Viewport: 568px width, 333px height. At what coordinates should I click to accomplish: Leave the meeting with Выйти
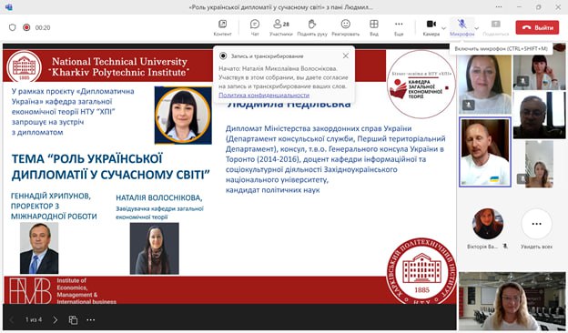pyautogui.click(x=537, y=27)
